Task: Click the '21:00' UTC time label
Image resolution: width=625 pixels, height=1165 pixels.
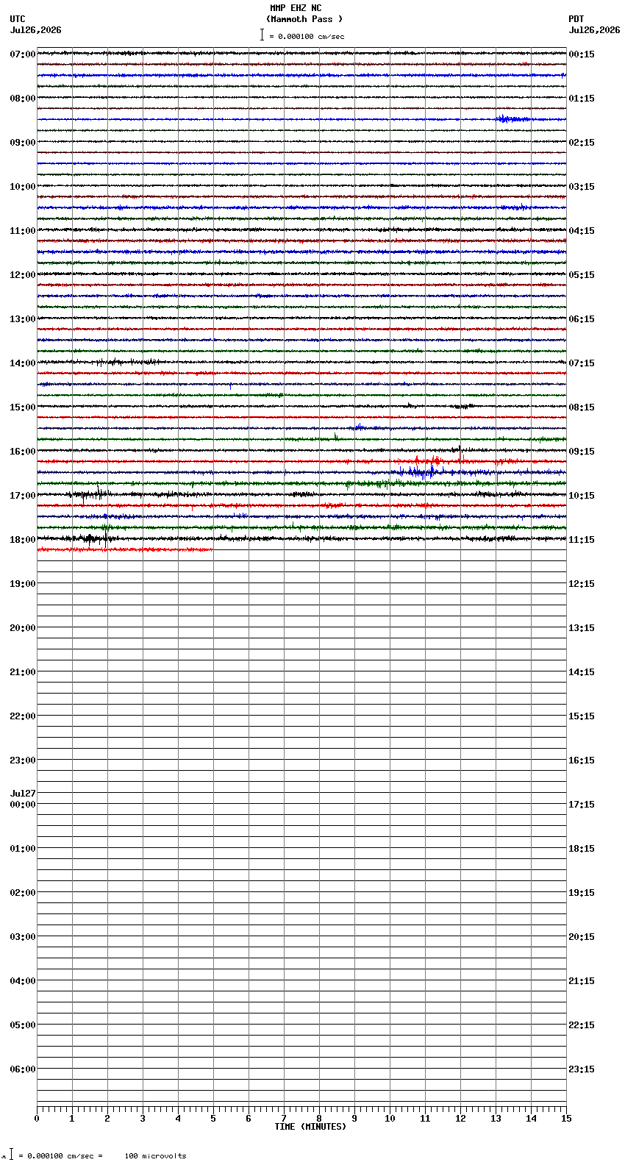Action: point(23,672)
